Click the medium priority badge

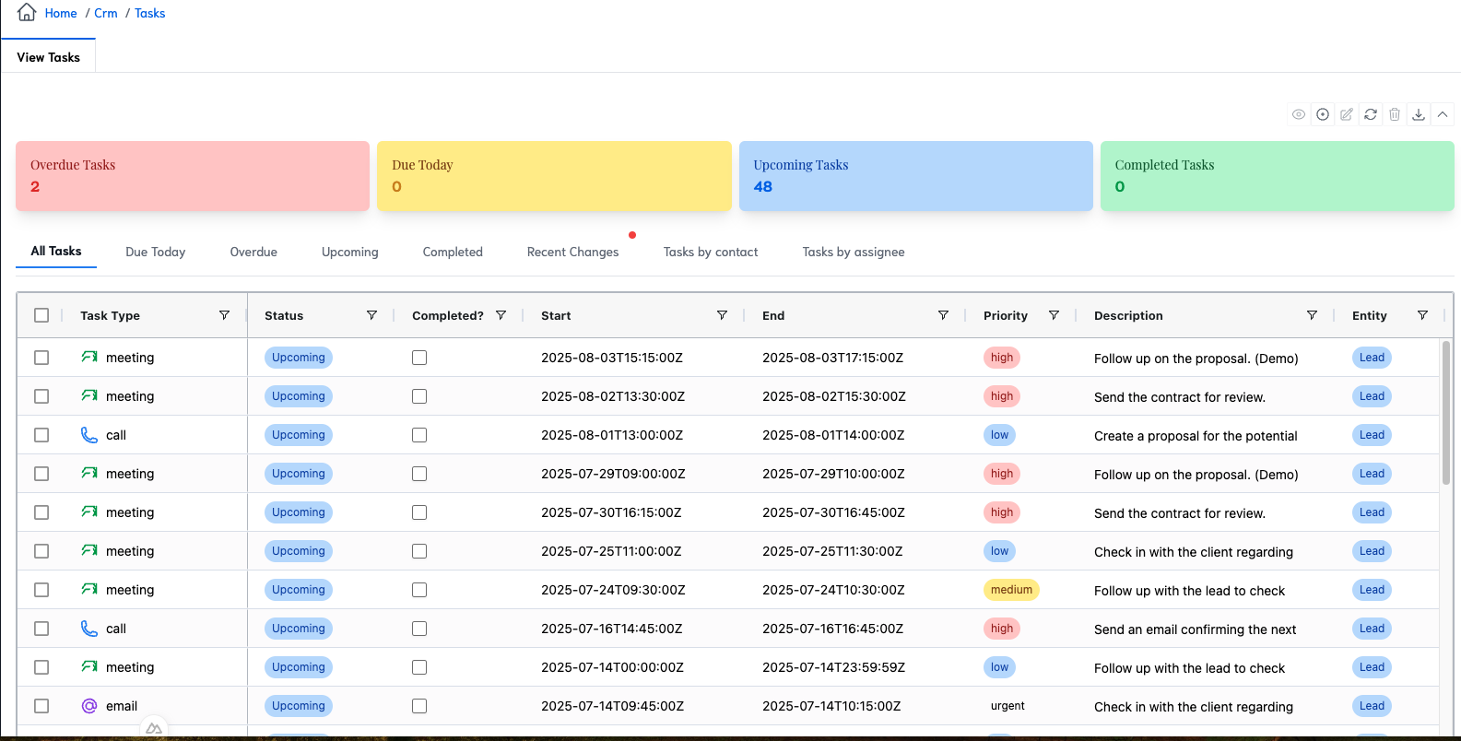tap(1011, 590)
